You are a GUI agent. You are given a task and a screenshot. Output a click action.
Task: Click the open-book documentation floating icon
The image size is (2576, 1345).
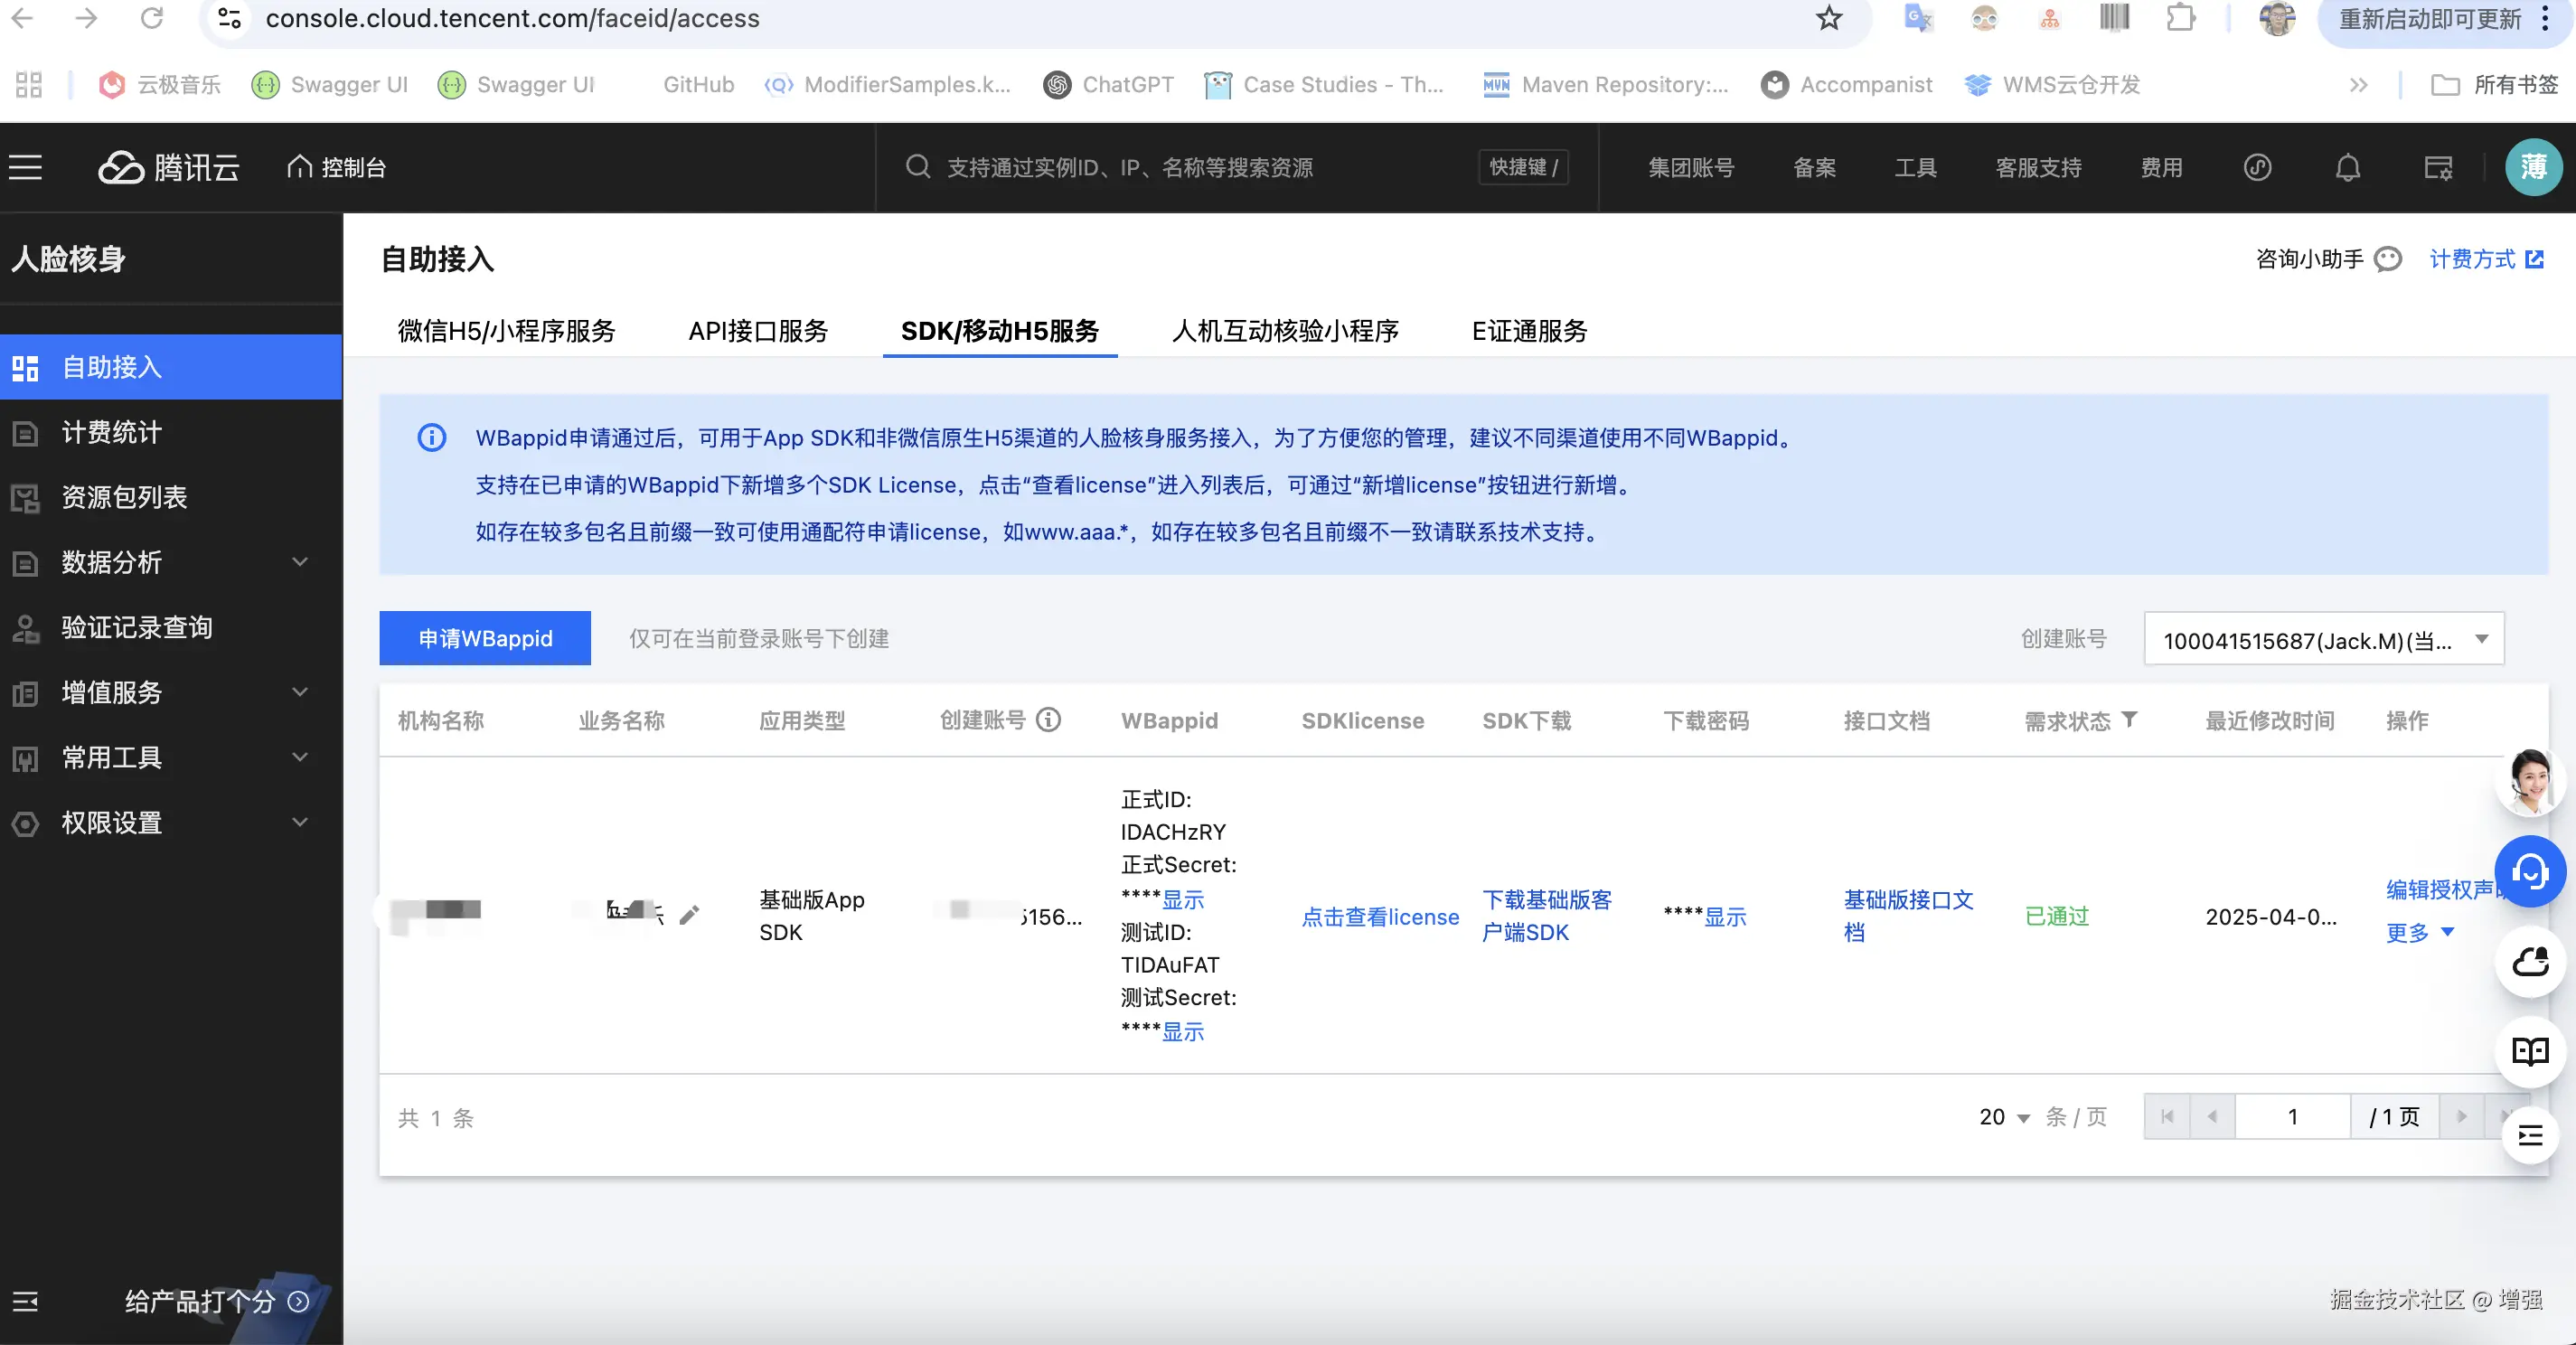coord(2529,1050)
